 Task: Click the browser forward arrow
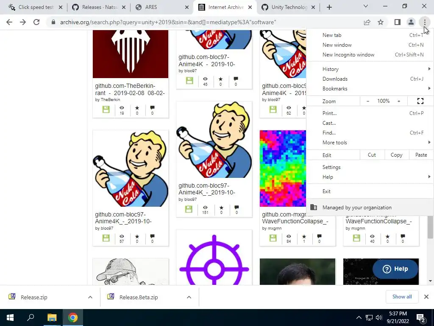[23, 22]
